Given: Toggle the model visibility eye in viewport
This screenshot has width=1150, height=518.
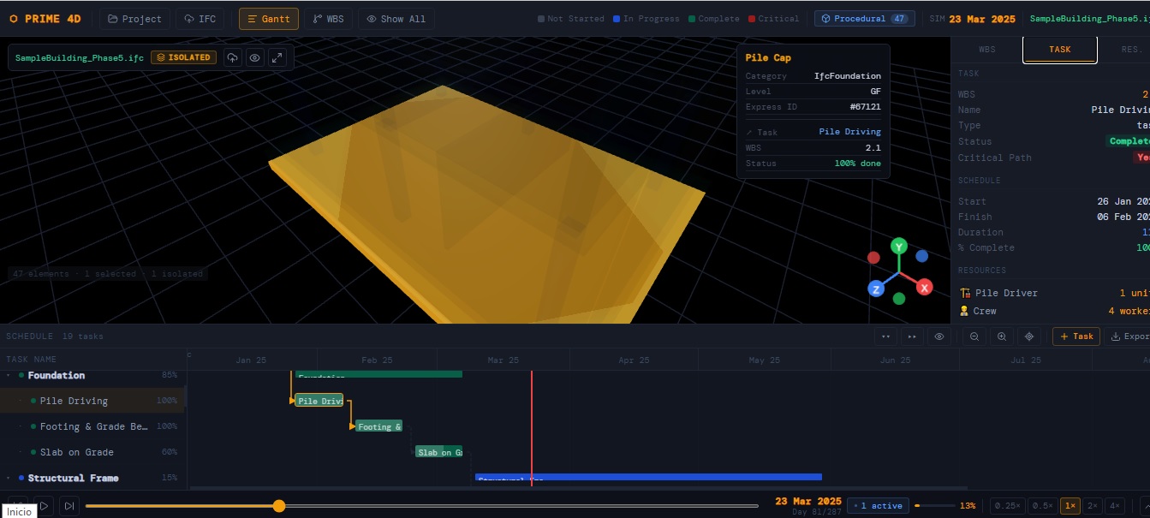Looking at the screenshot, I should tap(254, 57).
